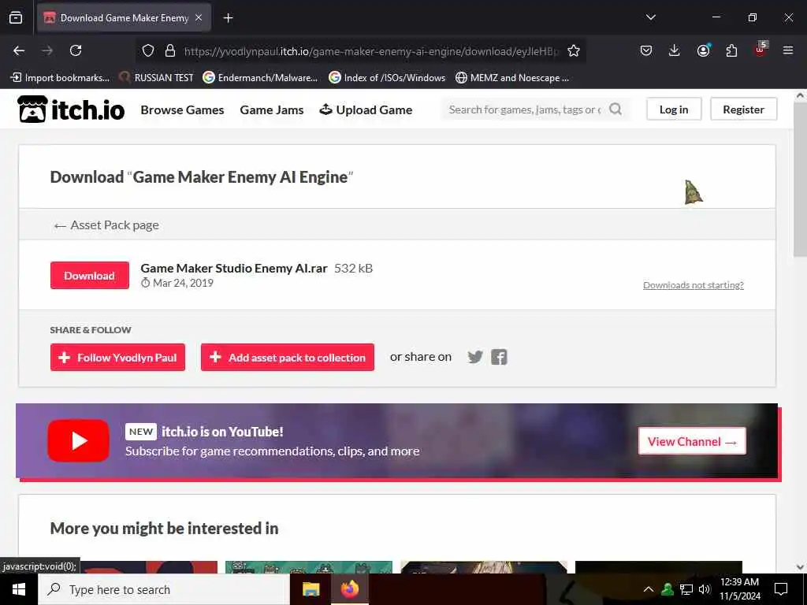Go back to previous page

click(x=19, y=50)
